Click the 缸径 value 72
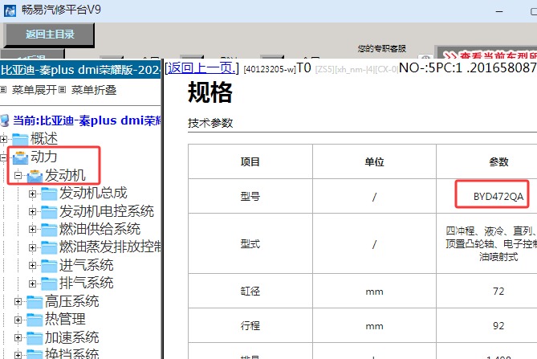This screenshot has width=537, height=359. tap(498, 292)
